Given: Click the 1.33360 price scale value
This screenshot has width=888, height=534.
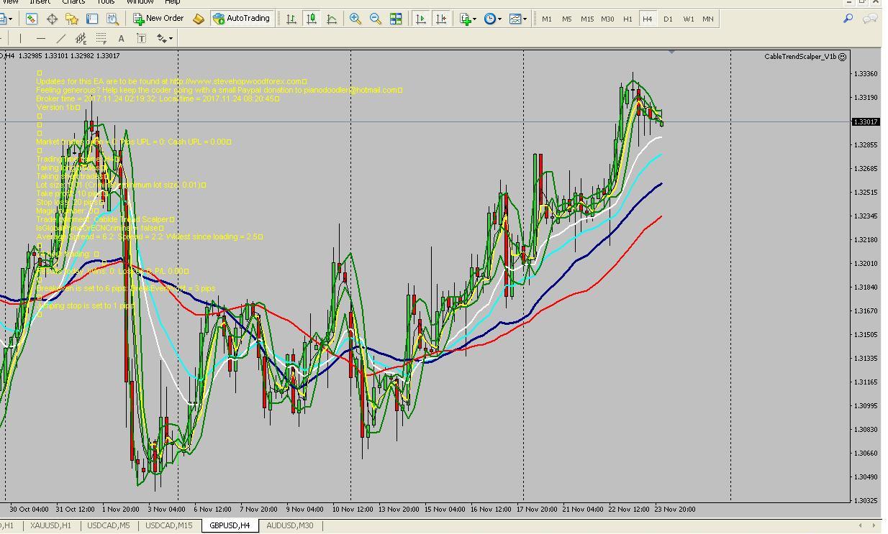Looking at the screenshot, I should [866, 74].
